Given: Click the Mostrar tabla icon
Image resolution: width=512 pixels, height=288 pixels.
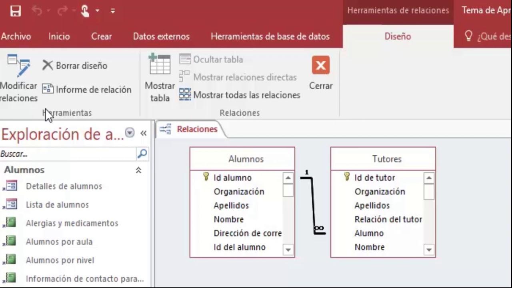Looking at the screenshot, I should (160, 64).
